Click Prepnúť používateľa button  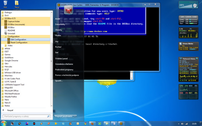[x=64, y=116]
